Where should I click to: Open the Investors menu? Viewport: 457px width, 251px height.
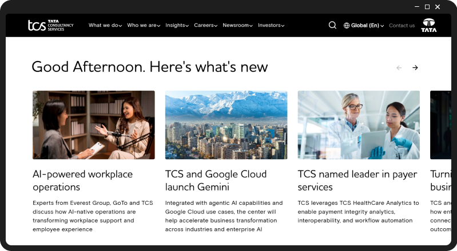[x=271, y=25]
